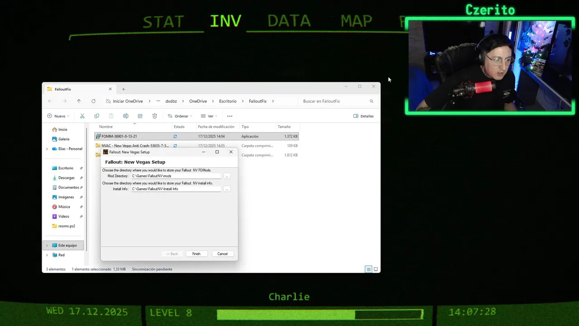Switch to details list view icon in status bar
The image size is (579, 326).
point(369,269)
